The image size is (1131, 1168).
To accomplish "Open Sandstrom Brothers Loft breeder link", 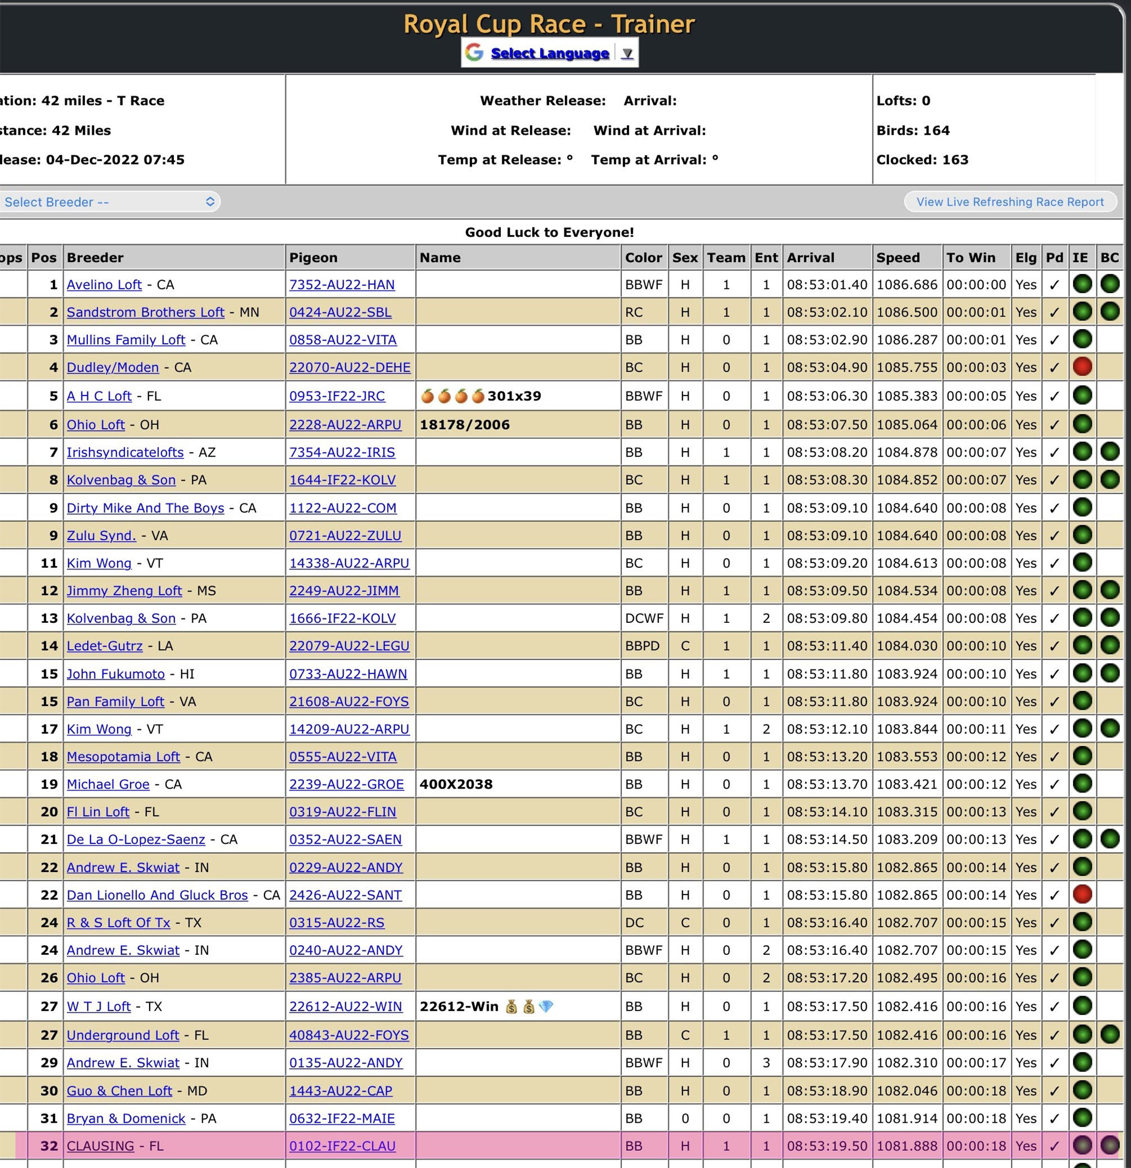I will click(x=145, y=312).
